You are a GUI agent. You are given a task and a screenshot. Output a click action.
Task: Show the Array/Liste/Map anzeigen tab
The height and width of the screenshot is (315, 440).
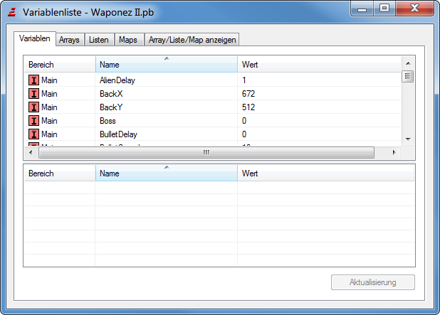coord(192,40)
